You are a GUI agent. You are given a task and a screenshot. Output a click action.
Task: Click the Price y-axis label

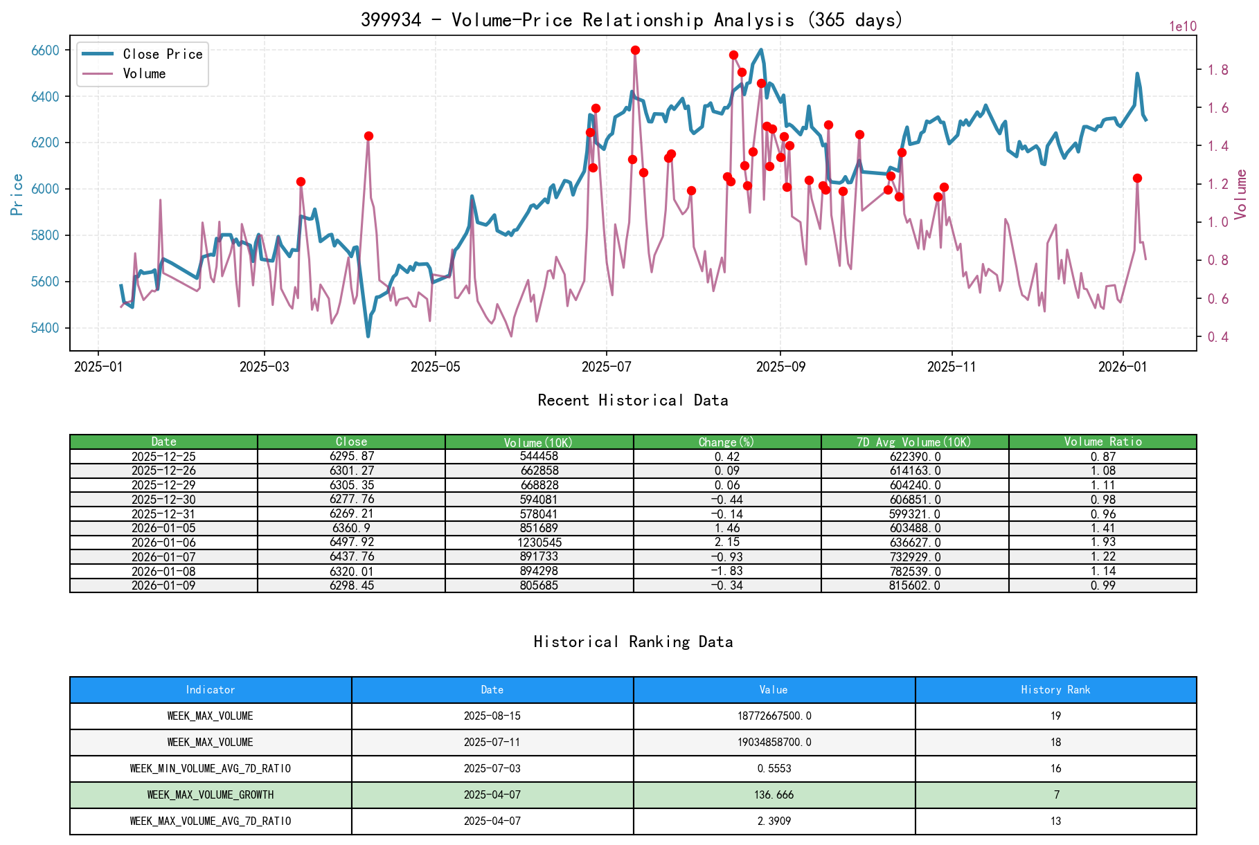point(16,194)
